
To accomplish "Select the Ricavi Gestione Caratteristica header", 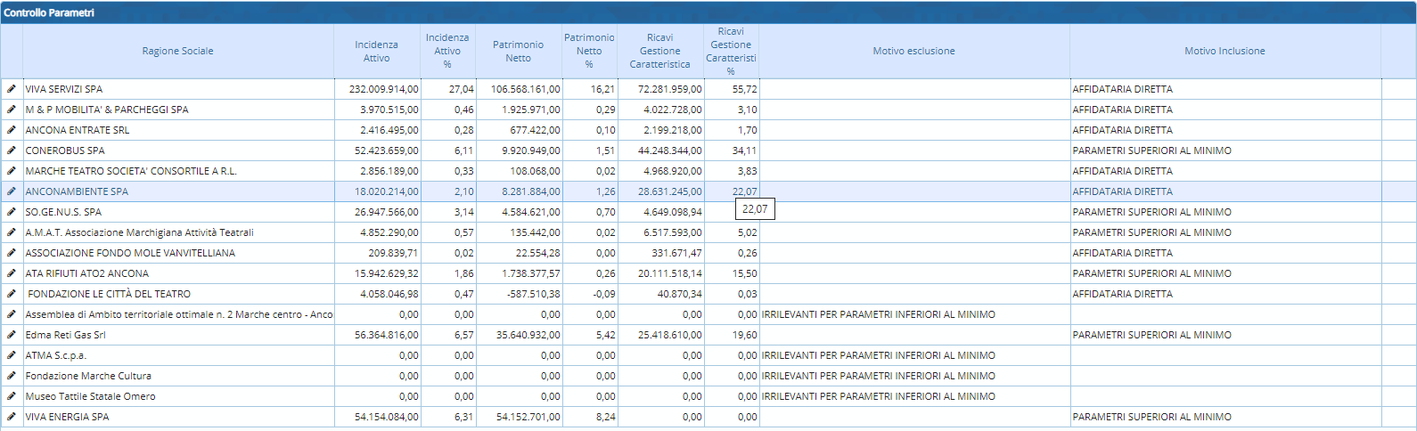I will pos(659,51).
